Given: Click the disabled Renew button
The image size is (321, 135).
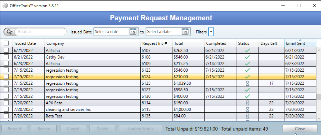Looking at the screenshot, I should (44, 129).
